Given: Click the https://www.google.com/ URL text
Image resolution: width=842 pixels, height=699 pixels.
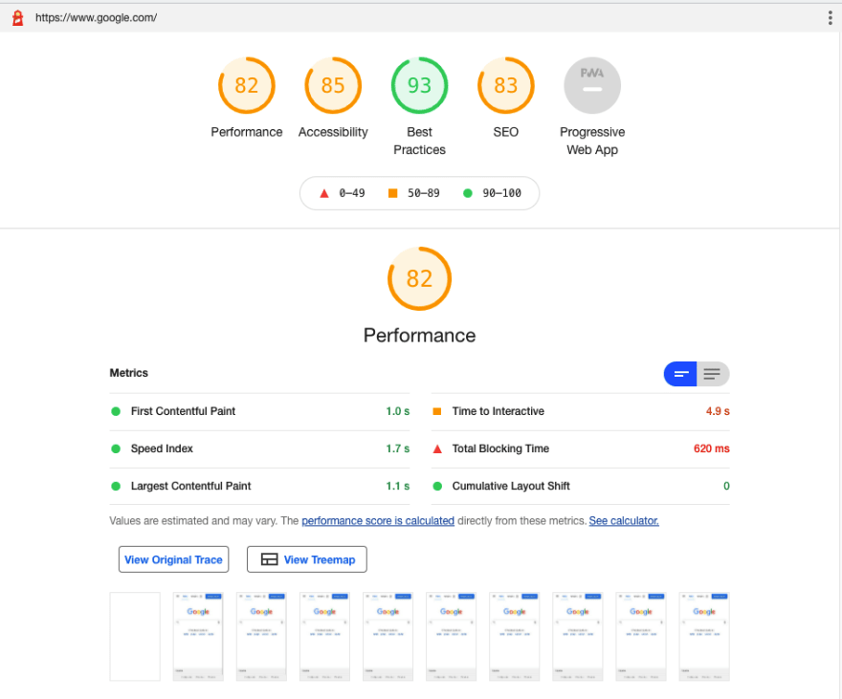Looking at the screenshot, I should coord(96,18).
